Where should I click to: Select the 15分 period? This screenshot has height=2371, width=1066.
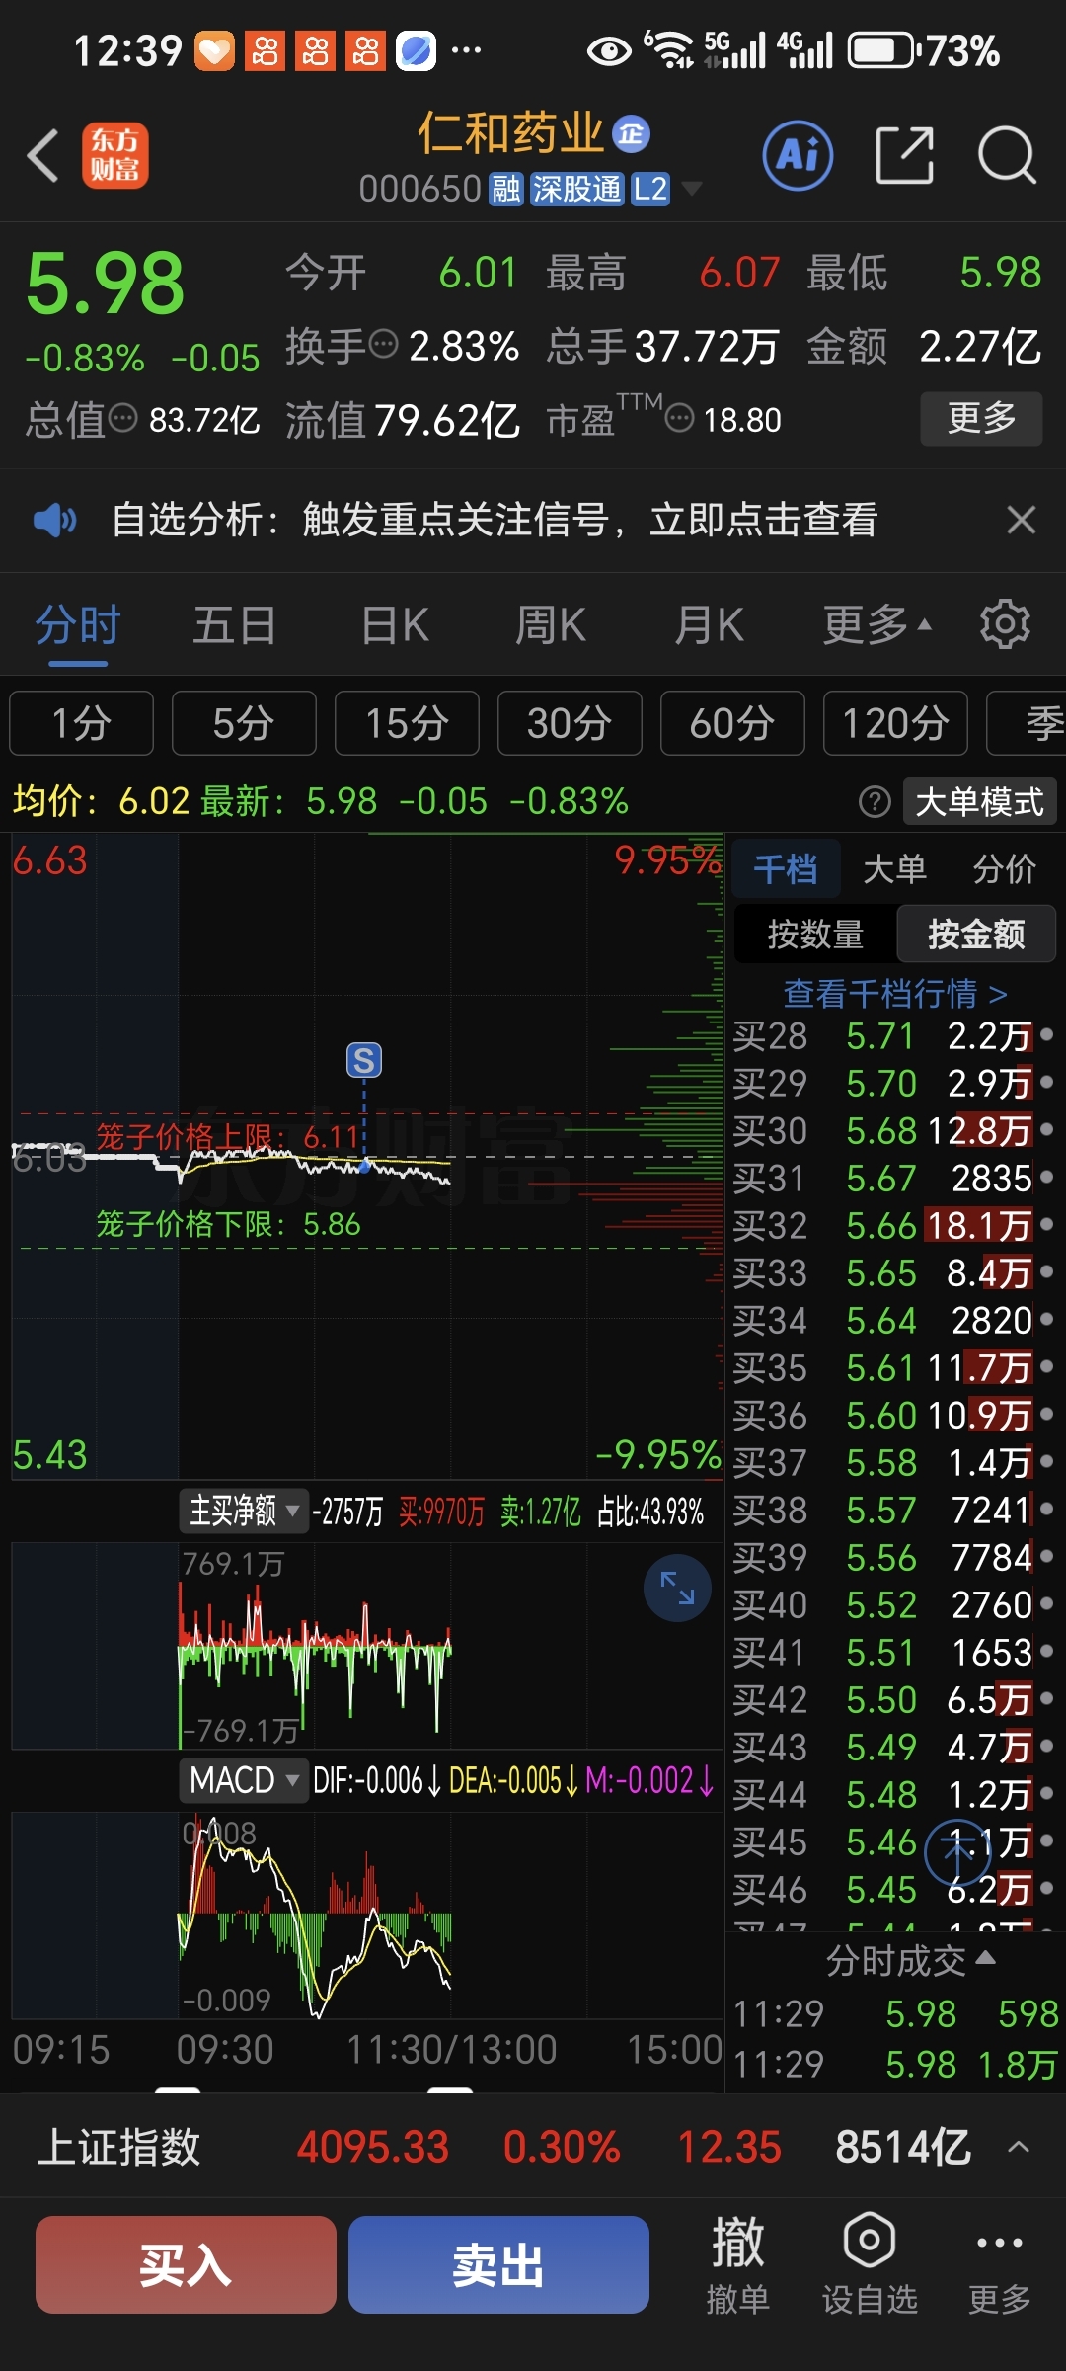(x=407, y=723)
